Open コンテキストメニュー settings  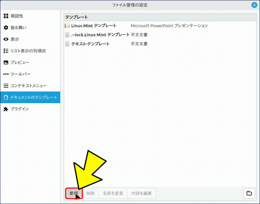[30, 86]
